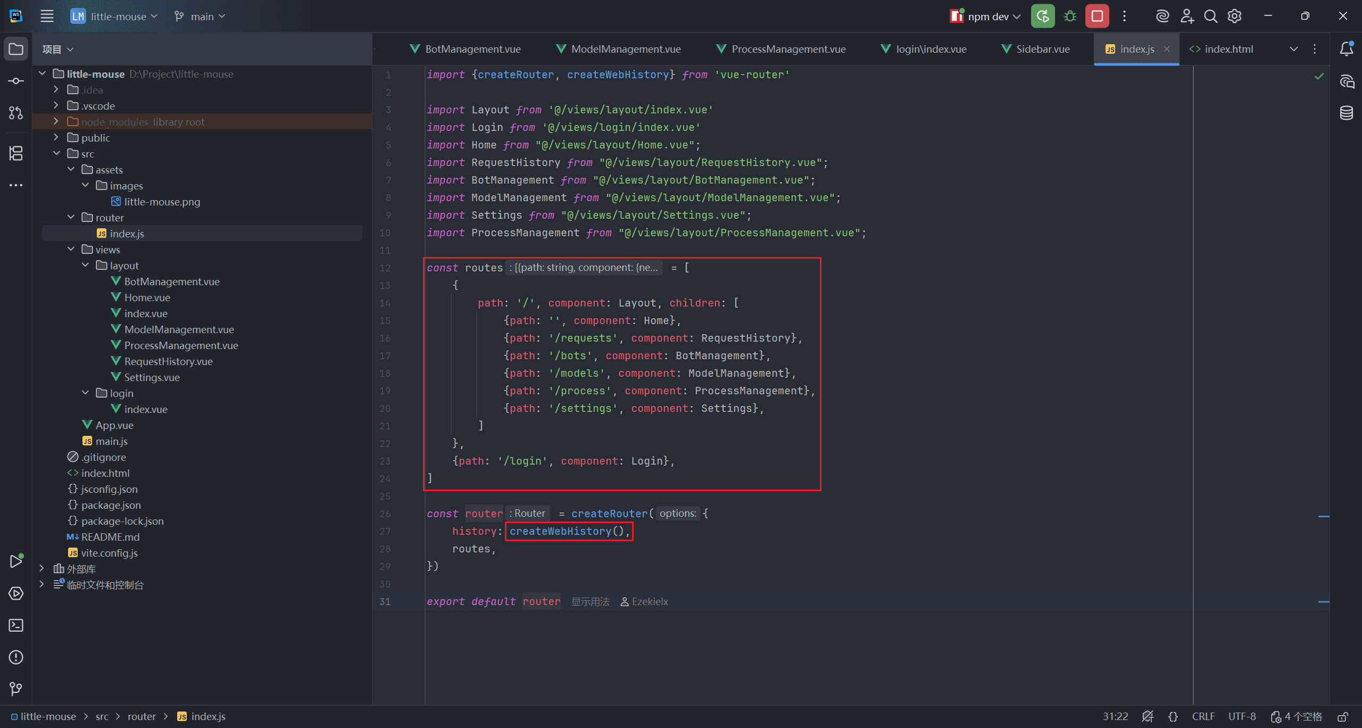The image size is (1362, 728).
Task: Open the Database tool window
Action: 1347,113
